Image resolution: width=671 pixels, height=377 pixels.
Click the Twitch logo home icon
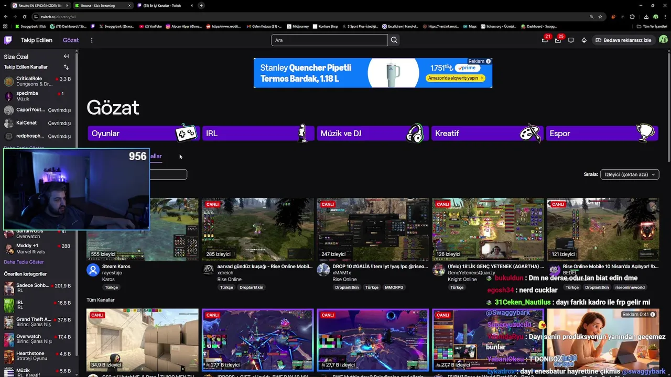click(8, 40)
